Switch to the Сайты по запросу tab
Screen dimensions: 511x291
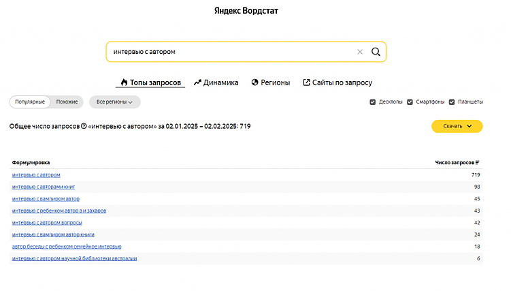[342, 82]
